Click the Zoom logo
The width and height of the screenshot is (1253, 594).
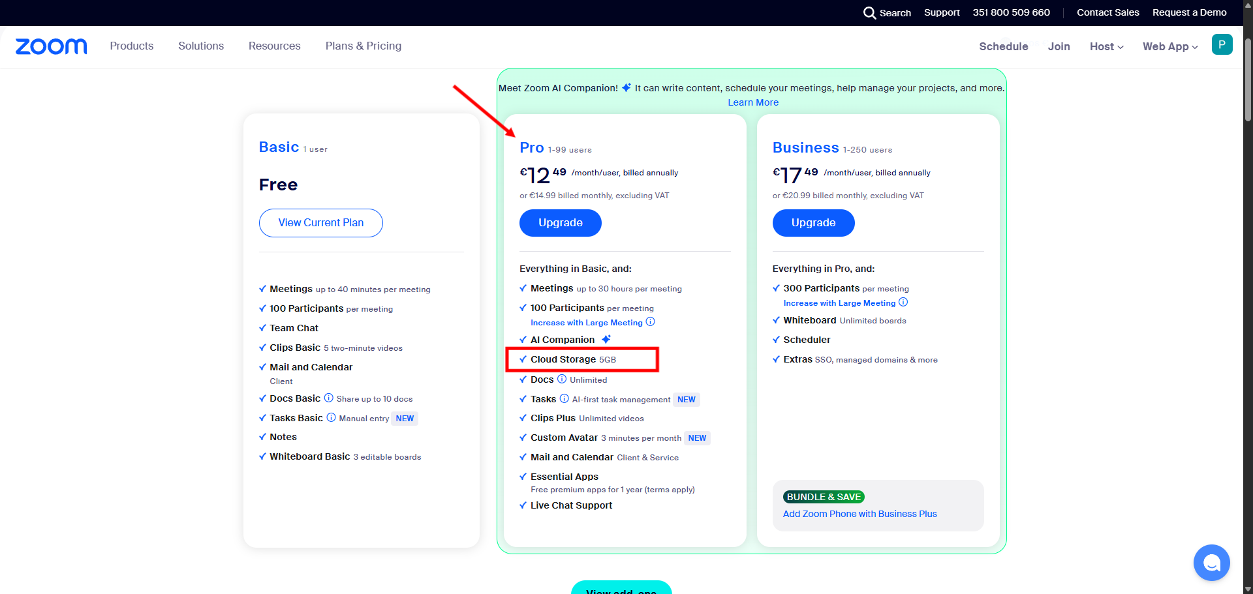tap(51, 46)
